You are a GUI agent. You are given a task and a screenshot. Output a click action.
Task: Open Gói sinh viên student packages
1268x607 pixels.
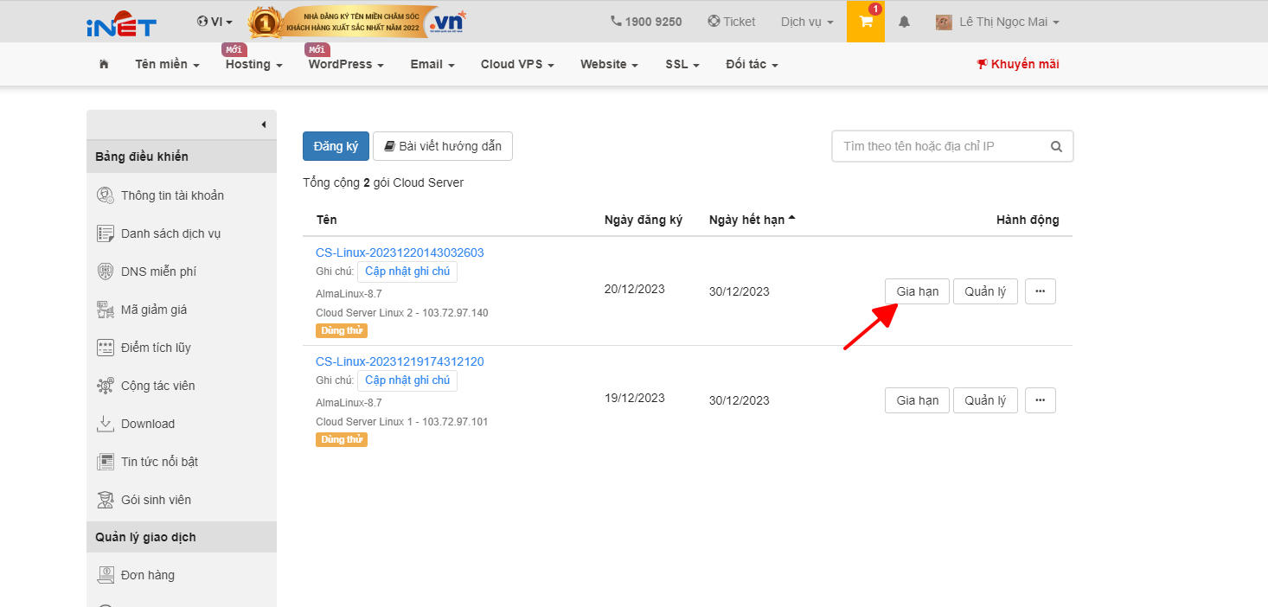pyautogui.click(x=157, y=499)
